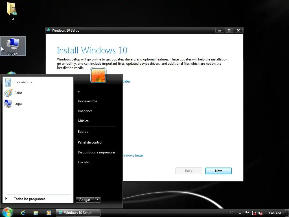The width and height of the screenshot is (289, 217).
Task: Click the Apagar button
Action: point(85,200)
